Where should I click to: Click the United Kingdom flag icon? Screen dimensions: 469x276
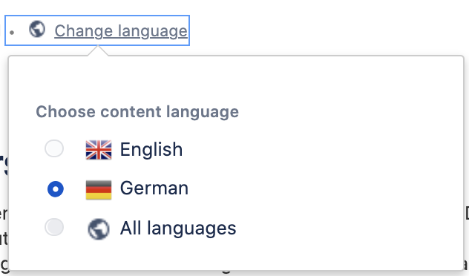99,150
